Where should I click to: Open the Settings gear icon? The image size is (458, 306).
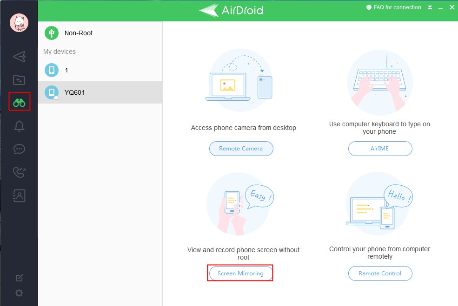[19, 293]
